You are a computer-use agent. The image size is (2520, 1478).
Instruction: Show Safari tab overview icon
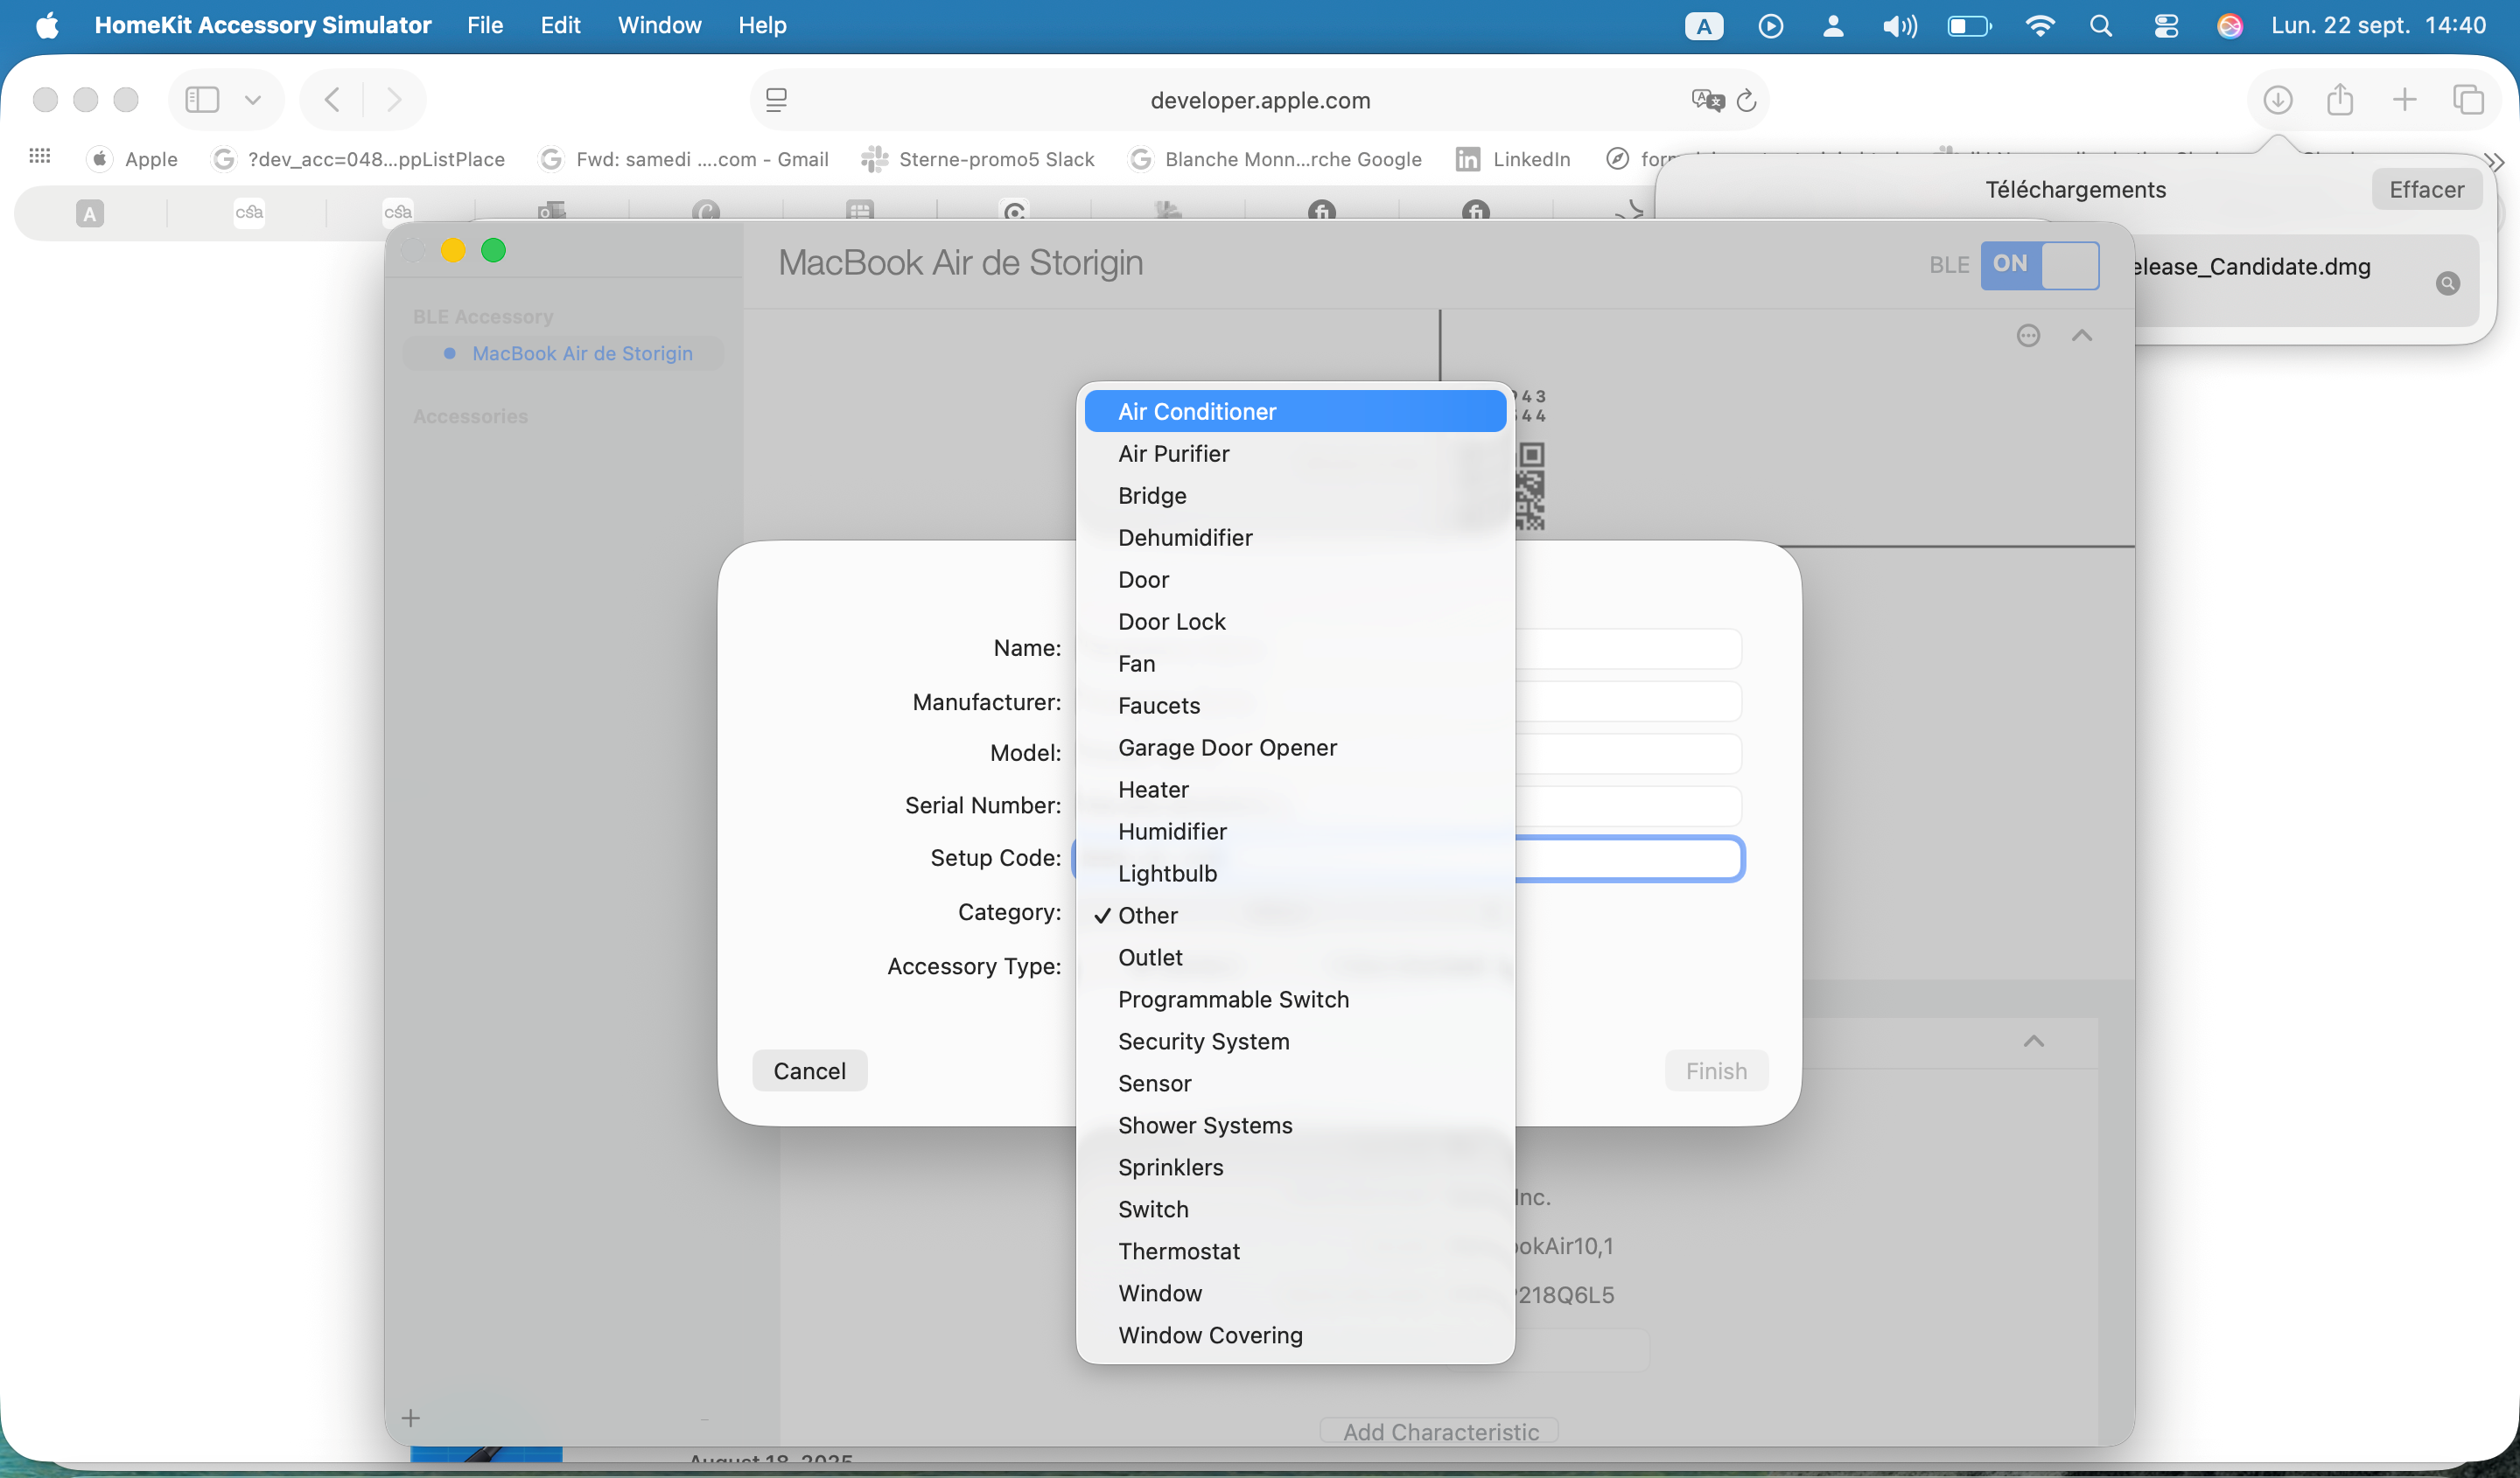point(2468,100)
